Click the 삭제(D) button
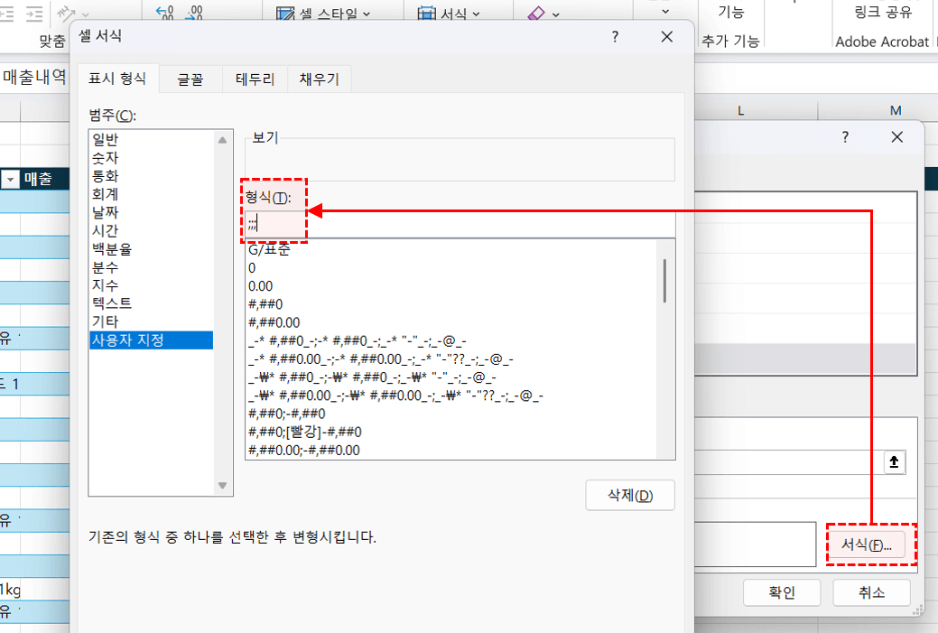 coord(629,496)
